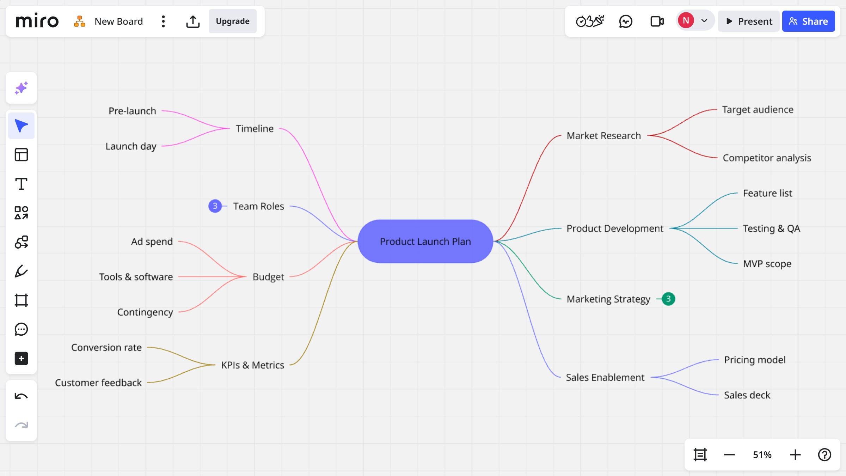Image resolution: width=846 pixels, height=476 pixels.
Task: Select the Frame tool
Action: pyautogui.click(x=21, y=300)
